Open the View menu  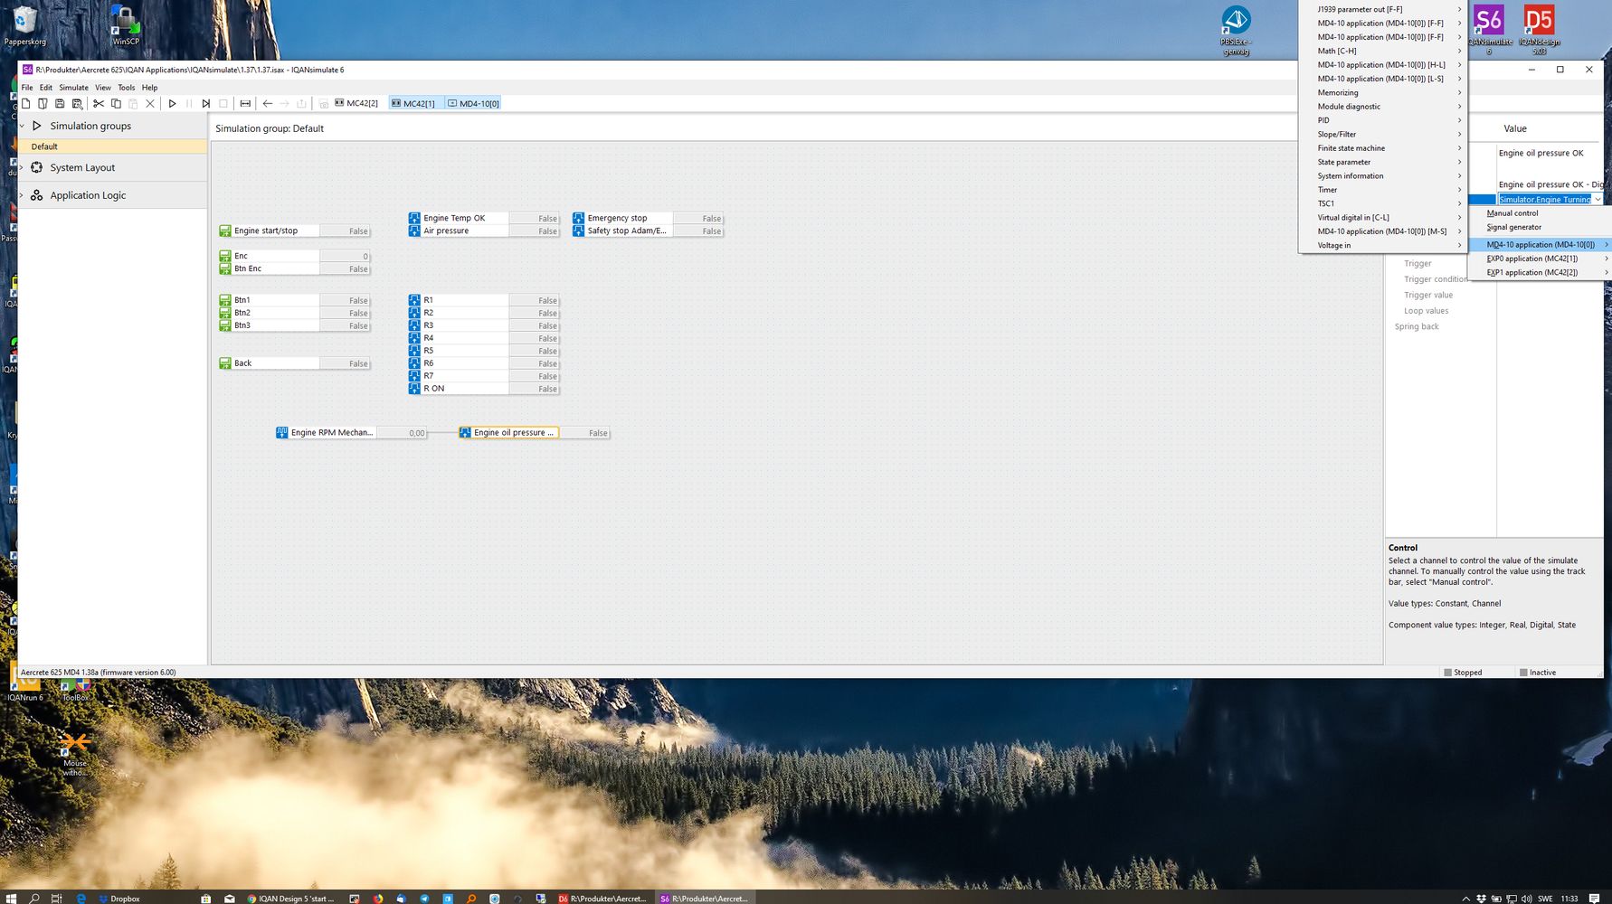103,88
